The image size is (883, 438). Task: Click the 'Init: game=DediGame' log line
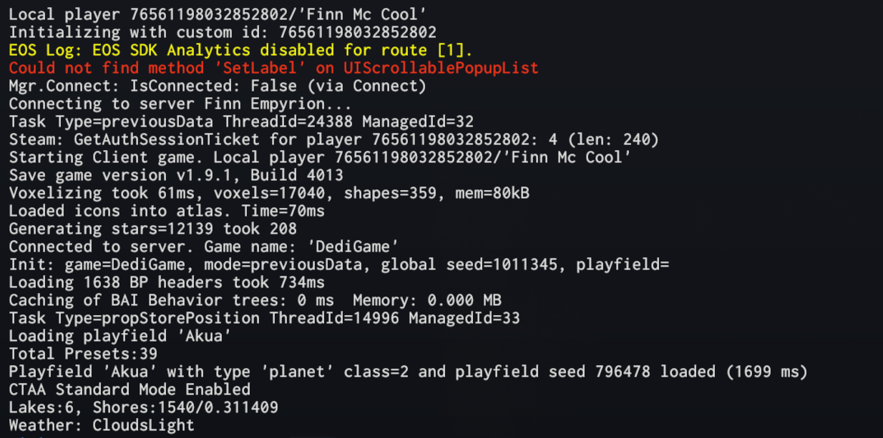coord(338,265)
